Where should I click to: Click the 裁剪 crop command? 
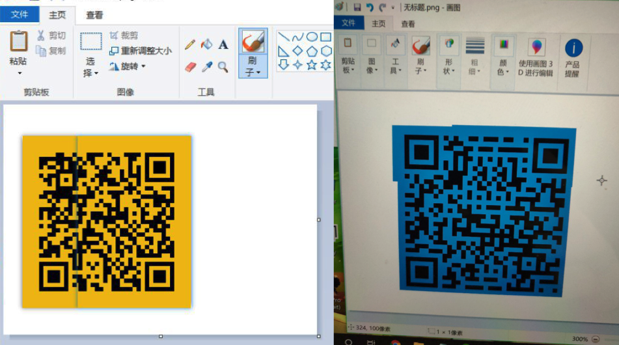(x=124, y=35)
